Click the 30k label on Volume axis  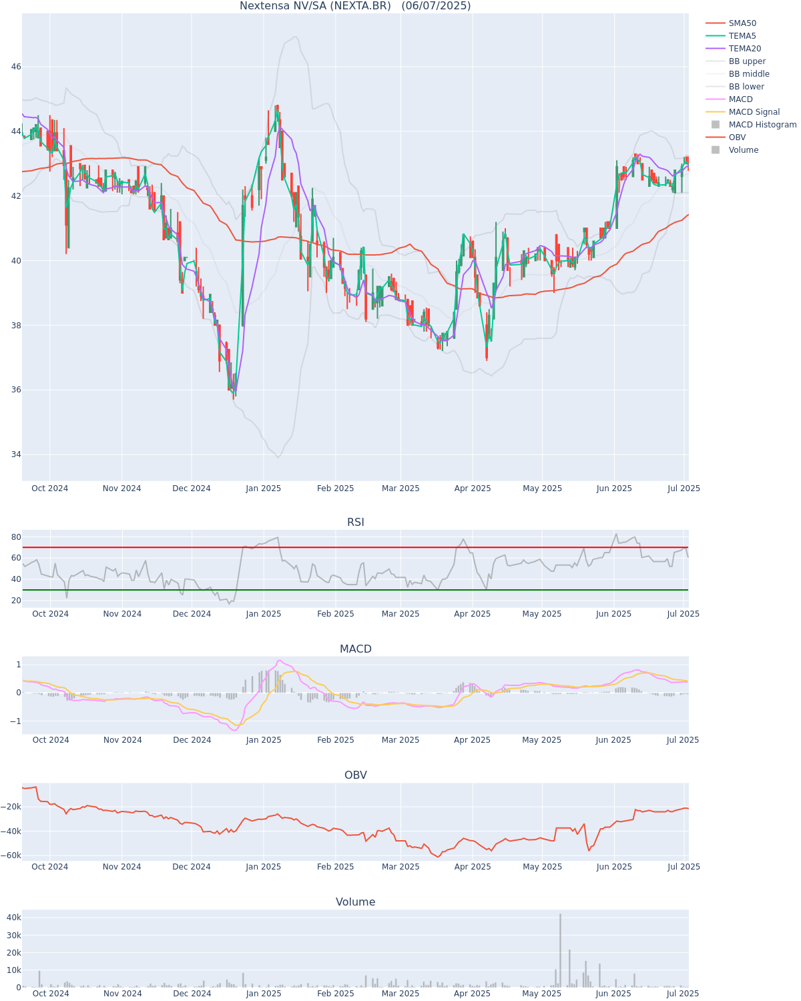(13, 936)
